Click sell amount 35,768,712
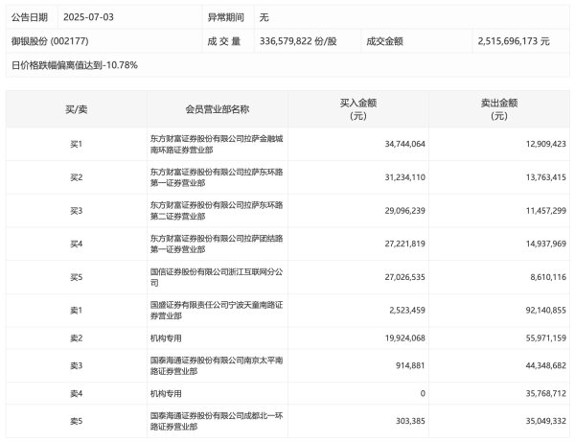 (546, 394)
